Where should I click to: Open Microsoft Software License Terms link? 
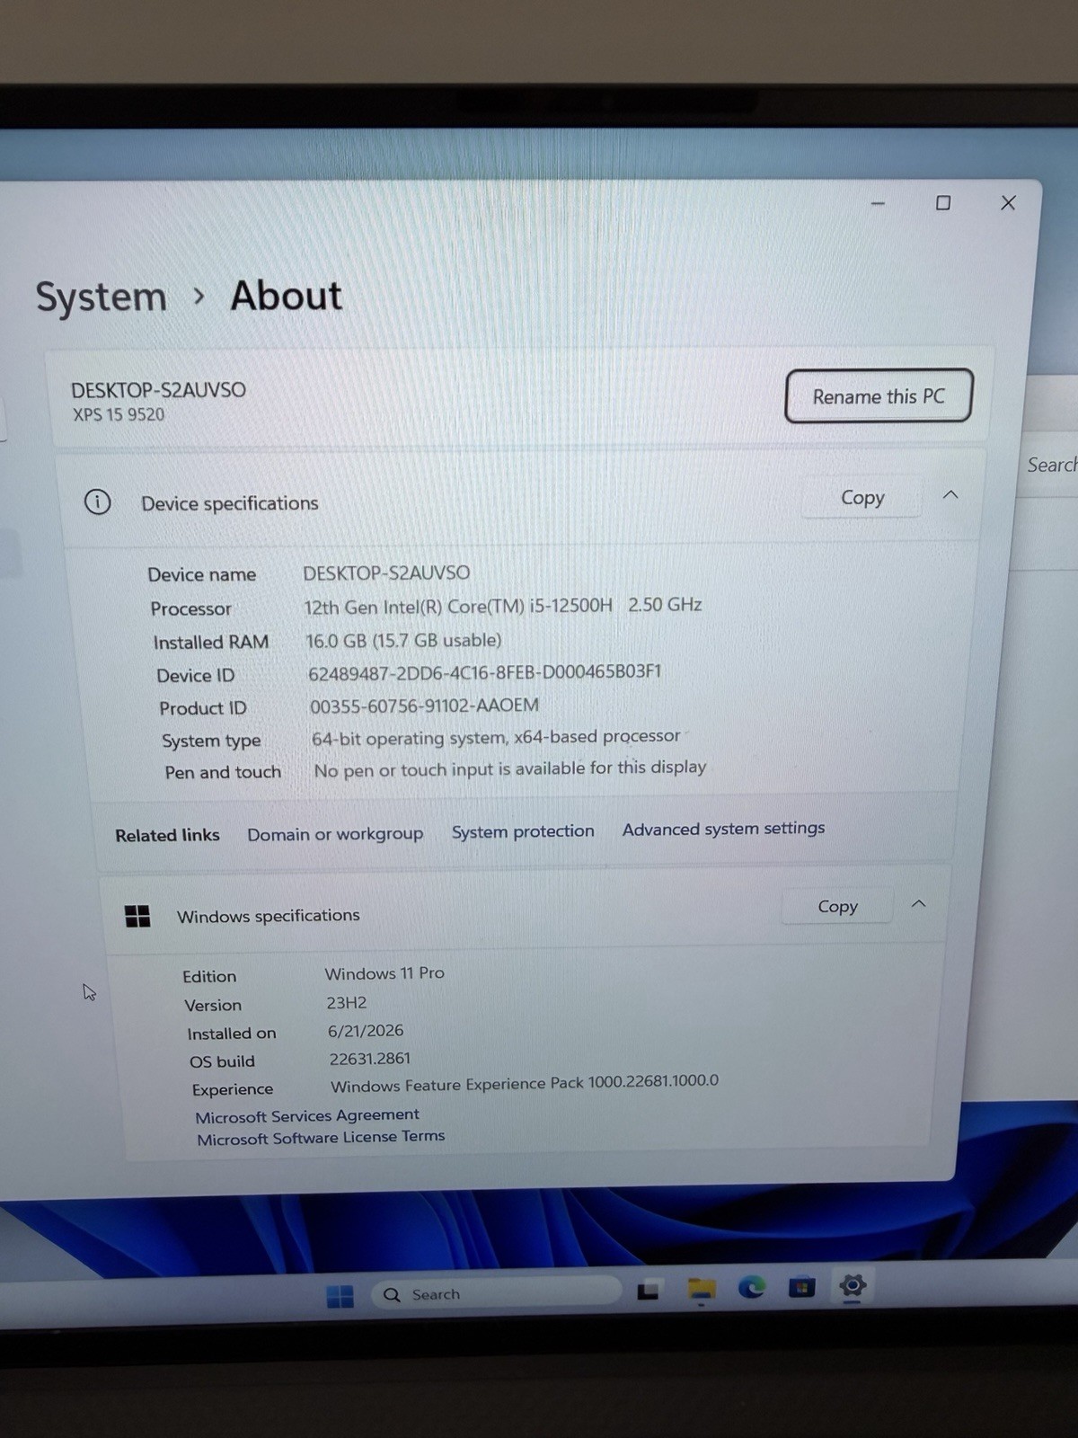(x=321, y=1138)
